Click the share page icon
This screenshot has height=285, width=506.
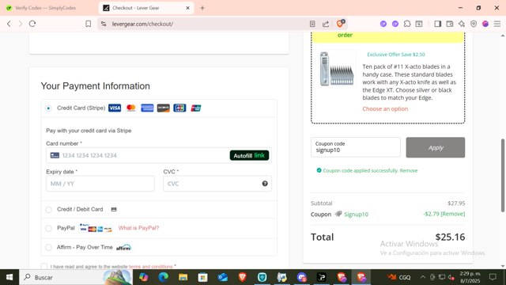[326, 24]
